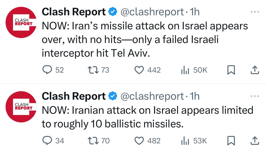Bookmark the second Clash Report tweet

231,141
